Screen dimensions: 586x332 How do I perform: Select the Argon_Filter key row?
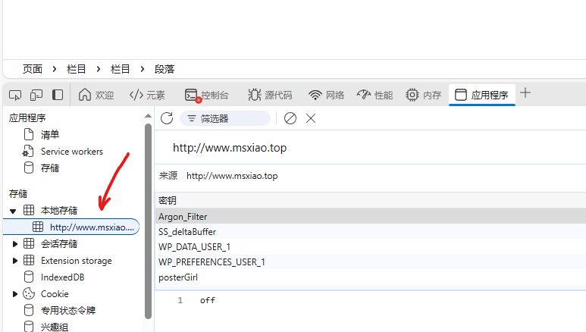coord(183,217)
